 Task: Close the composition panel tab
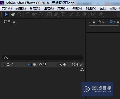click(x=89, y=22)
